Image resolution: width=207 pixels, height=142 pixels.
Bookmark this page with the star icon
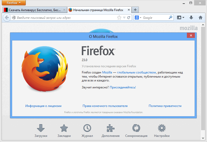pyautogui.click(x=119, y=18)
